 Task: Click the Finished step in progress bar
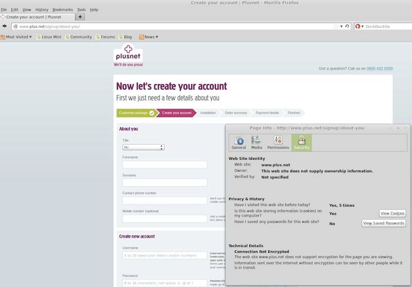294,113
